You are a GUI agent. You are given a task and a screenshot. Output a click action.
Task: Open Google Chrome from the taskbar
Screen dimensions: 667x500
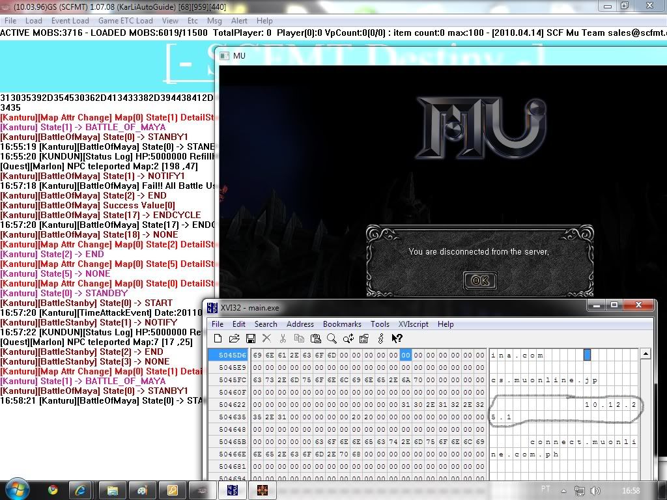(x=53, y=489)
